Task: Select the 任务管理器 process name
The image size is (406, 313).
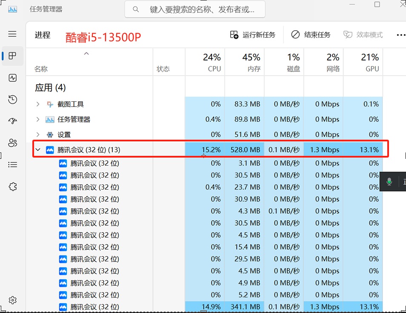Action: click(x=74, y=119)
